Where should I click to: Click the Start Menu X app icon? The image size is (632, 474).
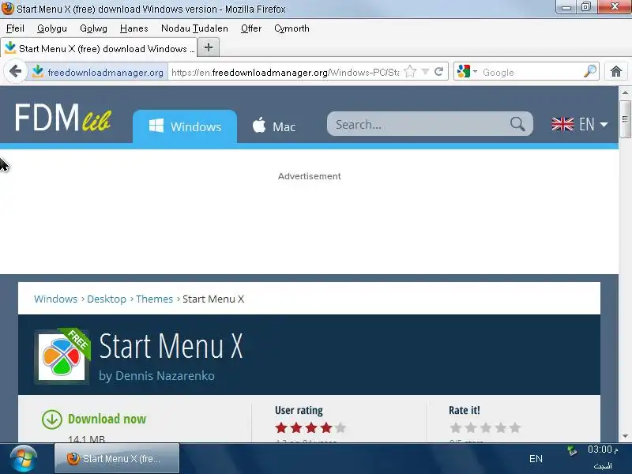click(62, 356)
